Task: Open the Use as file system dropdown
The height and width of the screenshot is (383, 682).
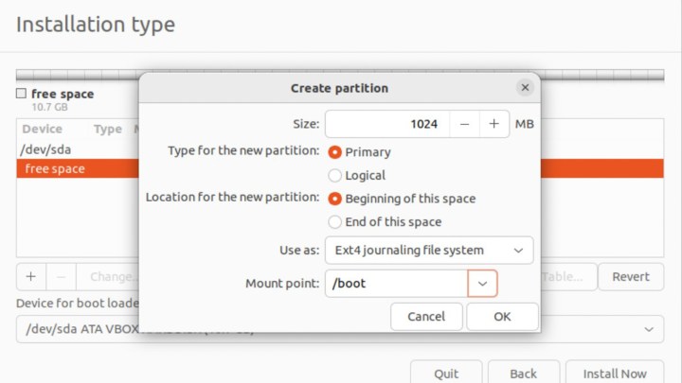Action: coord(428,251)
